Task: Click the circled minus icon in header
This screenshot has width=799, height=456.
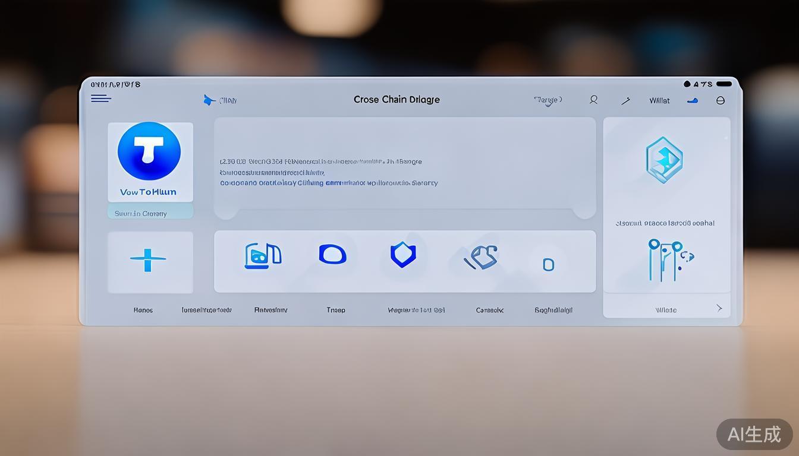Action: [721, 100]
